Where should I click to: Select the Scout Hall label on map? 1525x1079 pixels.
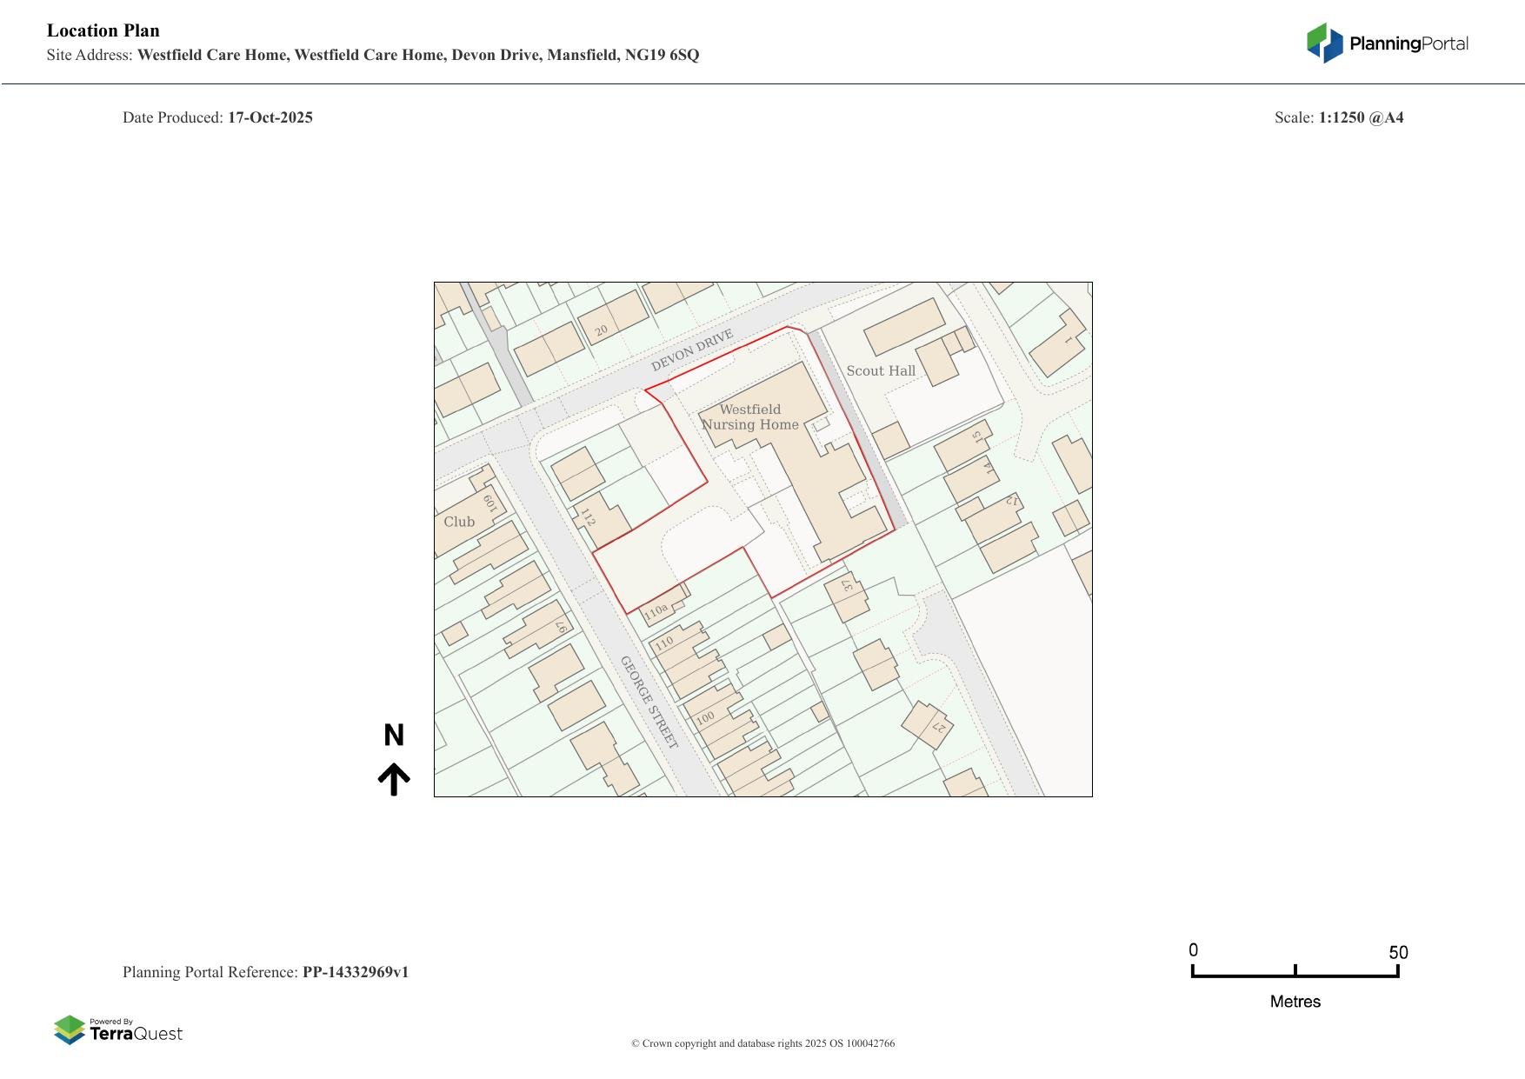tap(881, 371)
